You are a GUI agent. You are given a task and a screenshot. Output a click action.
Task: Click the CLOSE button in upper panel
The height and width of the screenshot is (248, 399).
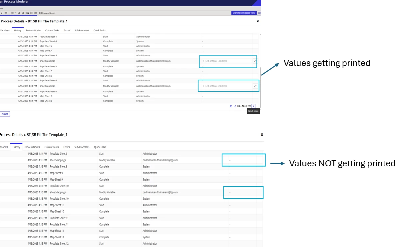click(5, 114)
